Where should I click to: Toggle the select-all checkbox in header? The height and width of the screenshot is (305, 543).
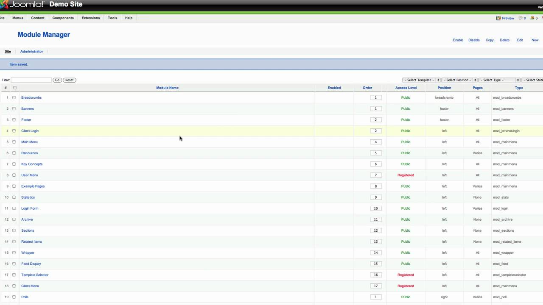click(14, 88)
